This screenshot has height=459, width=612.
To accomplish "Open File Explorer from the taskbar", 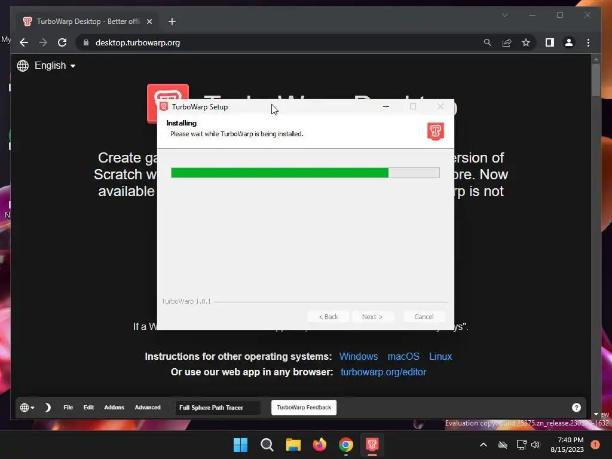I will click(x=293, y=445).
